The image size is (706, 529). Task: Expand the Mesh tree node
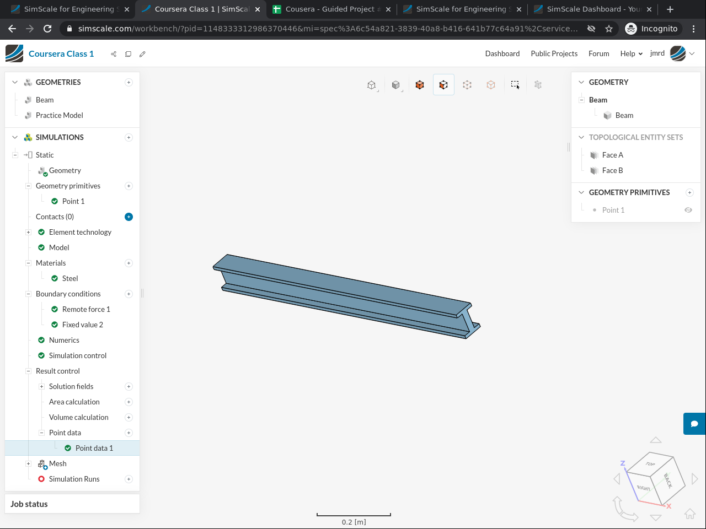[x=28, y=463]
